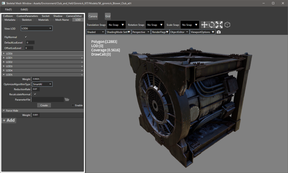The width and height of the screenshot is (288, 173).
Task: Click the wireframe cube icon
Action: [227, 25]
